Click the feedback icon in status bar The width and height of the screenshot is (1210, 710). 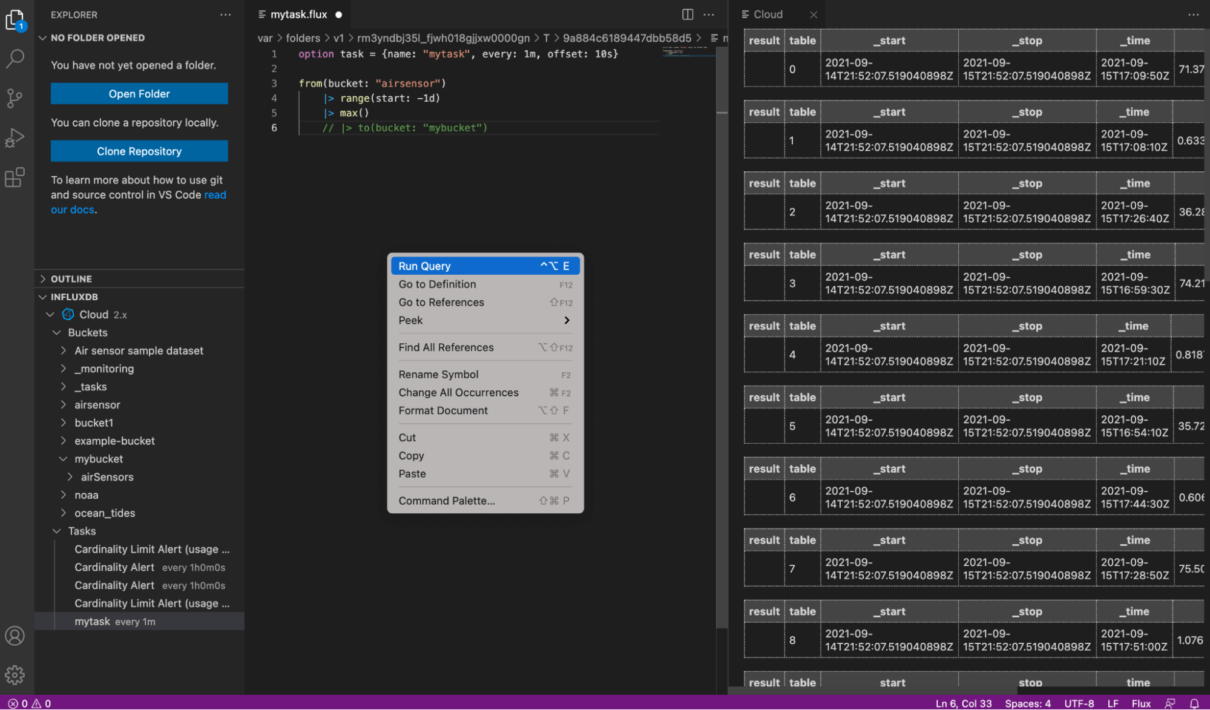point(1170,703)
